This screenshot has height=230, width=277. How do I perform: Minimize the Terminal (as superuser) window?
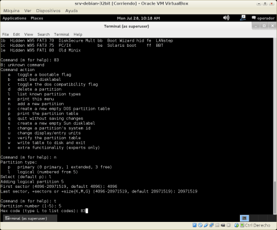(x=256, y=26)
